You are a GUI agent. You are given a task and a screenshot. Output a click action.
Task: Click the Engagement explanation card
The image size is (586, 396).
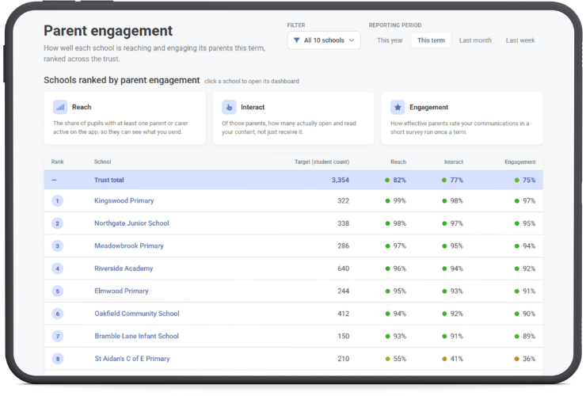click(462, 118)
